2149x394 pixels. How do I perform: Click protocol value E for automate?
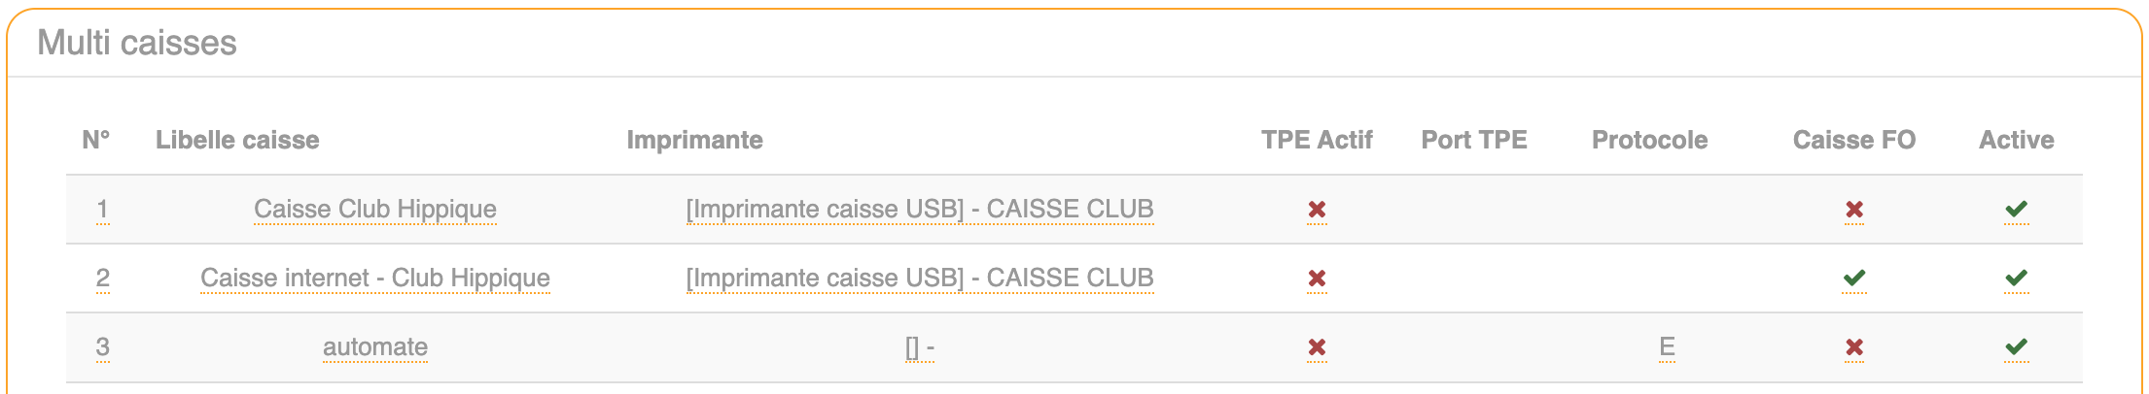pyautogui.click(x=1667, y=347)
